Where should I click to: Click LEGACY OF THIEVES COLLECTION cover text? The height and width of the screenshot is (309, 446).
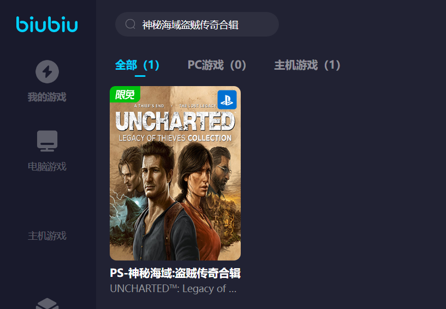coord(175,138)
